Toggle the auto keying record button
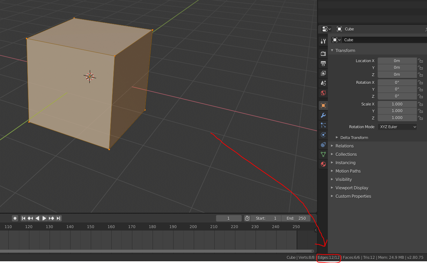This screenshot has width=427, height=263. point(15,218)
